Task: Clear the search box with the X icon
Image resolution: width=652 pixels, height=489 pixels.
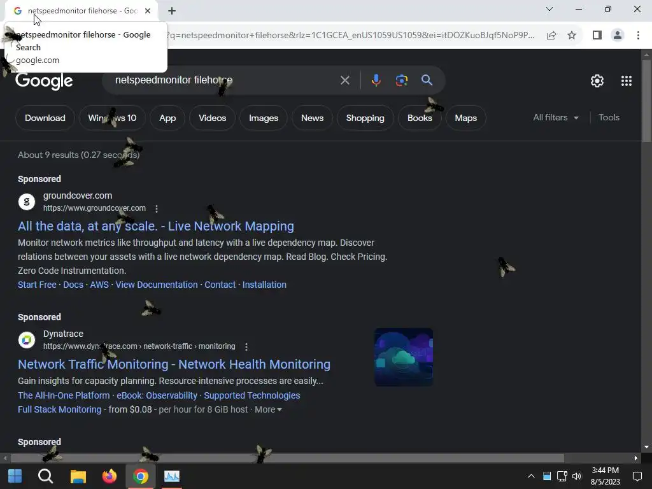Action: tap(344, 80)
